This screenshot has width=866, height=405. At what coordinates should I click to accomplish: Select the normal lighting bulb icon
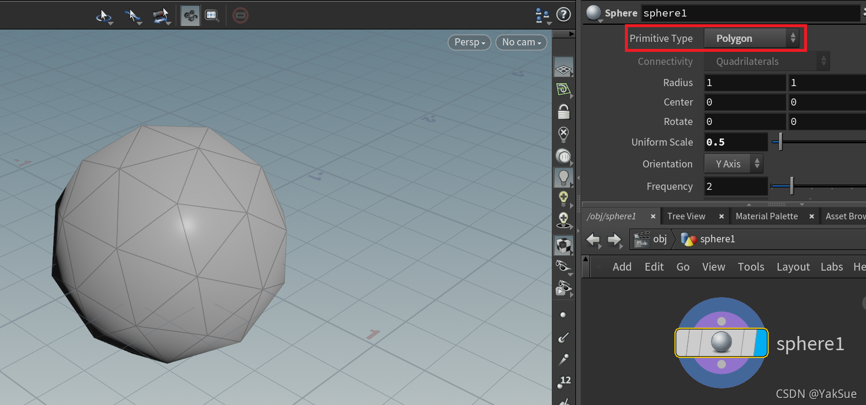564,177
